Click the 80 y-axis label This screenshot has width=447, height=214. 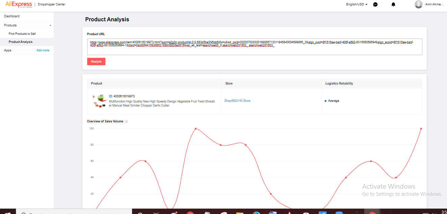click(91, 145)
